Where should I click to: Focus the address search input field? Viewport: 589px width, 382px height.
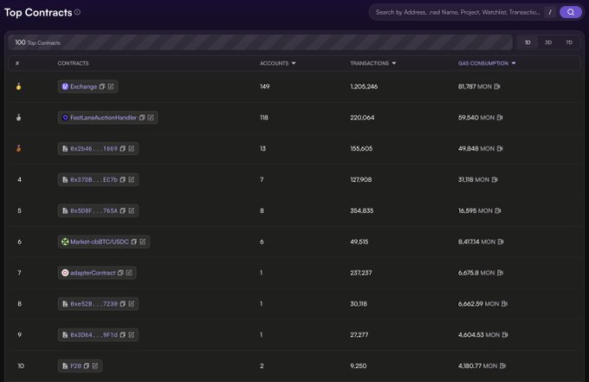(x=457, y=12)
